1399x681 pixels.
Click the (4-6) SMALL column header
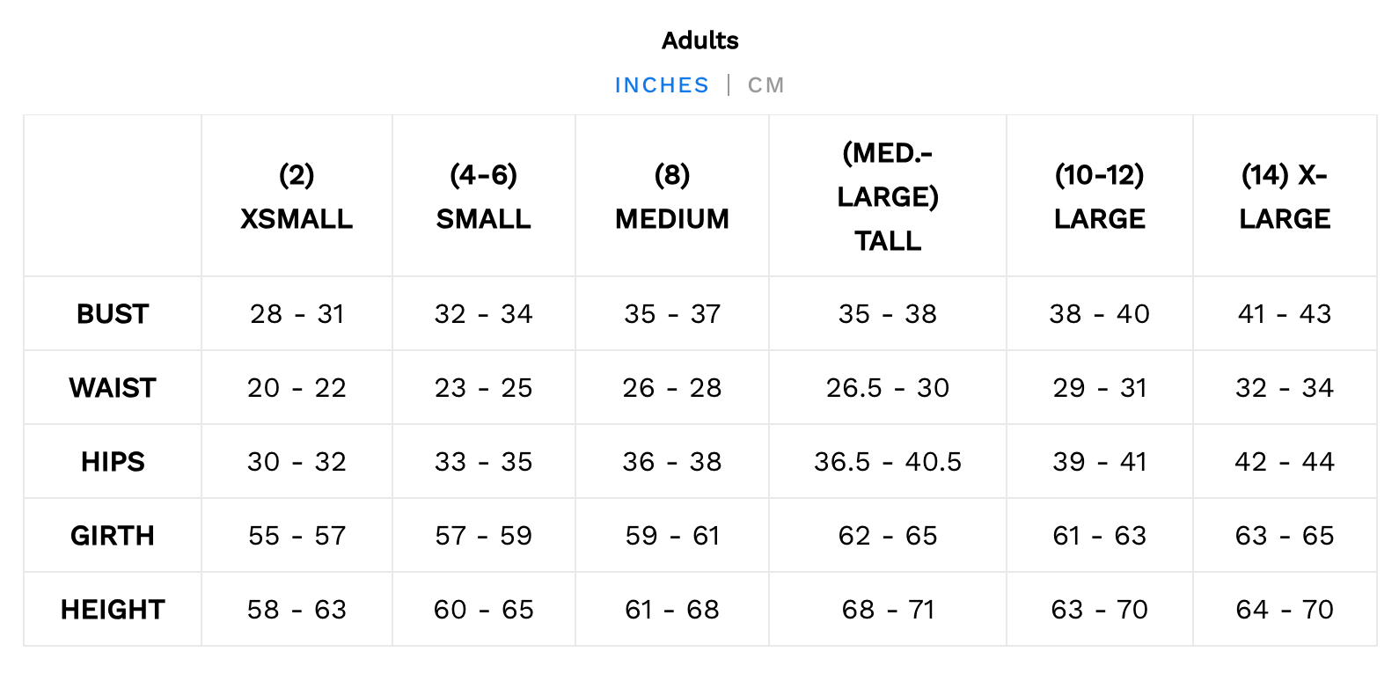[x=483, y=196]
